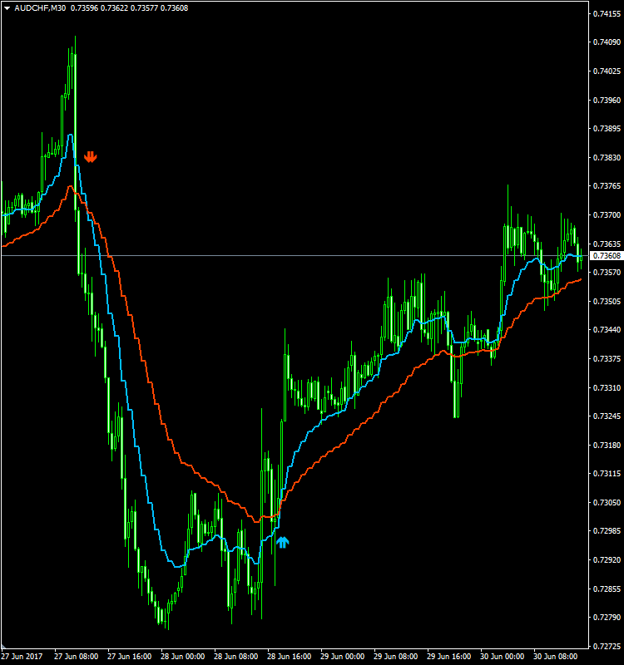Click the 27 Jun 2017 time label
Screen dimensions: 624x665
[22, 657]
